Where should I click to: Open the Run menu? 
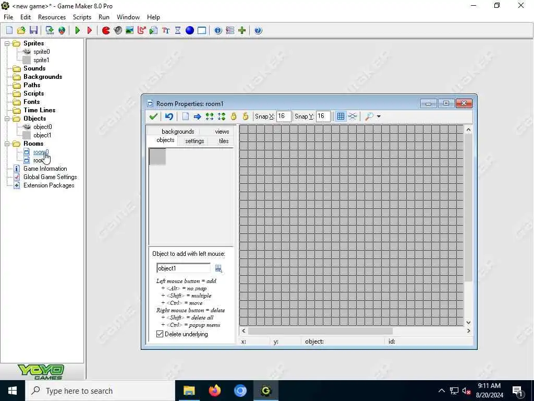click(x=104, y=17)
